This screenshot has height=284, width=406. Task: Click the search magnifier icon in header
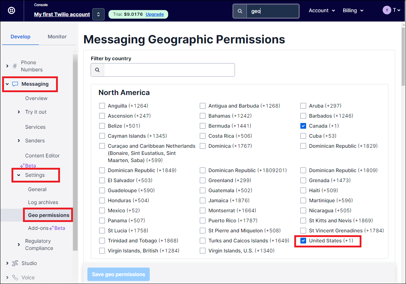click(x=240, y=11)
